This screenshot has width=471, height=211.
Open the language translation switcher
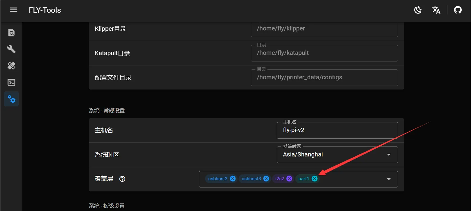[436, 10]
